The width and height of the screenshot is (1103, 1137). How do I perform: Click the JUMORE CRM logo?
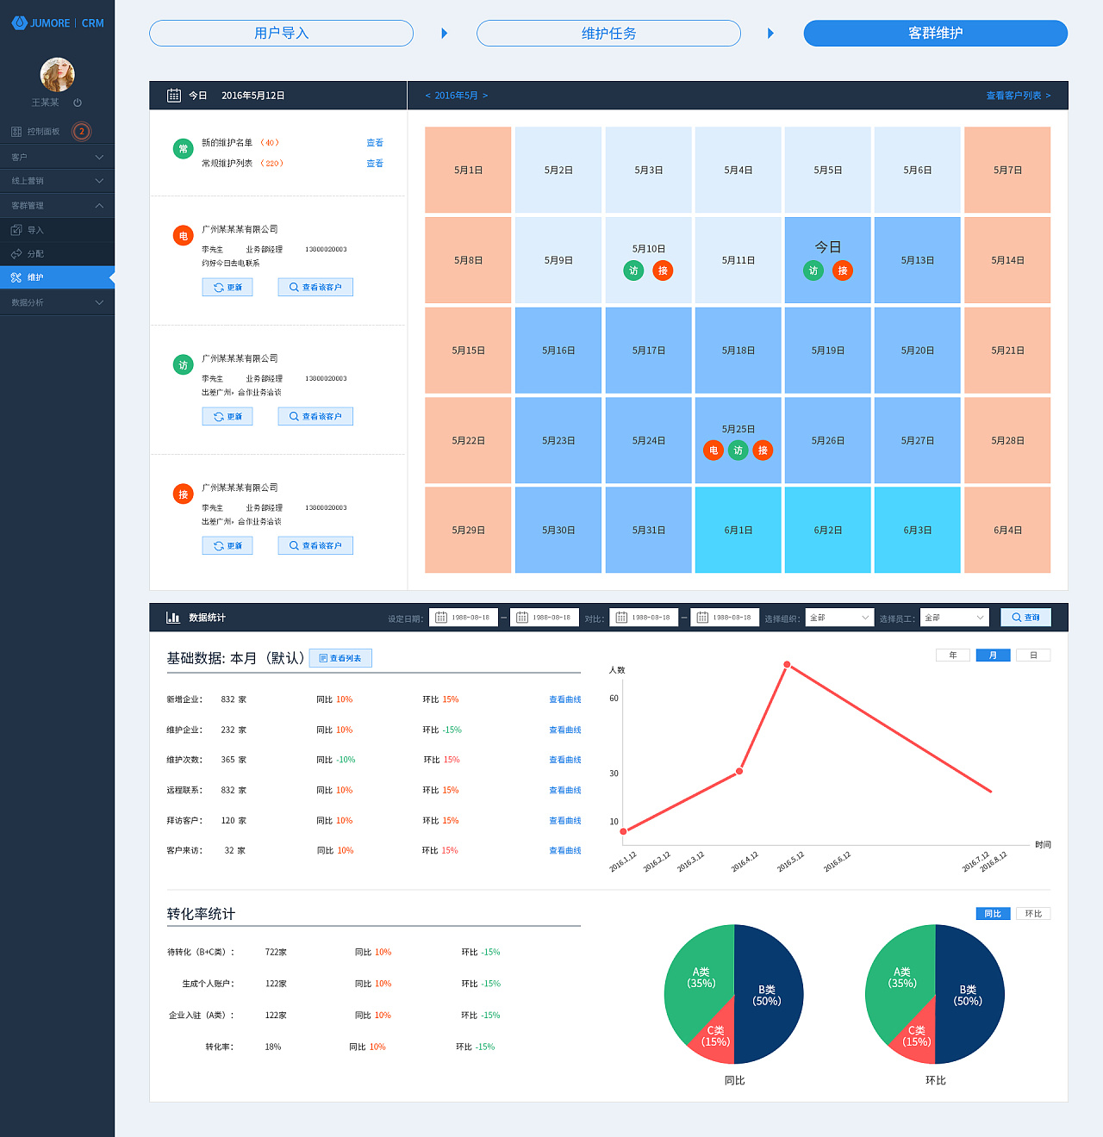58,23
